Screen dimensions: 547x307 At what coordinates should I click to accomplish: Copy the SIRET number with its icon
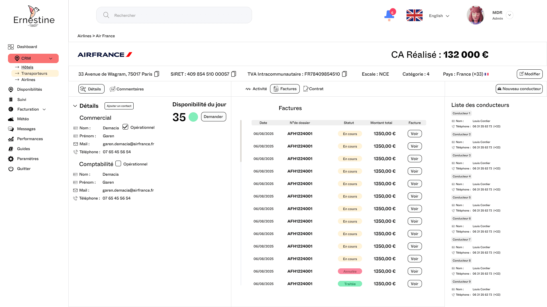tap(234, 74)
